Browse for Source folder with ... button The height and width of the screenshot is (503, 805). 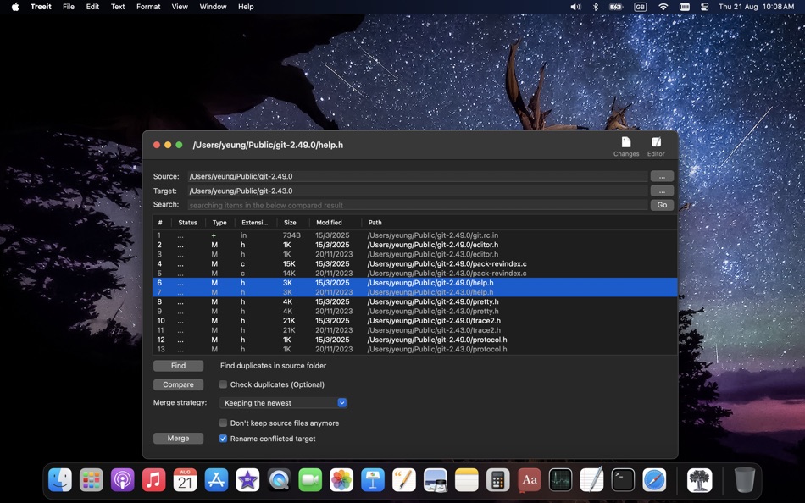[662, 176]
